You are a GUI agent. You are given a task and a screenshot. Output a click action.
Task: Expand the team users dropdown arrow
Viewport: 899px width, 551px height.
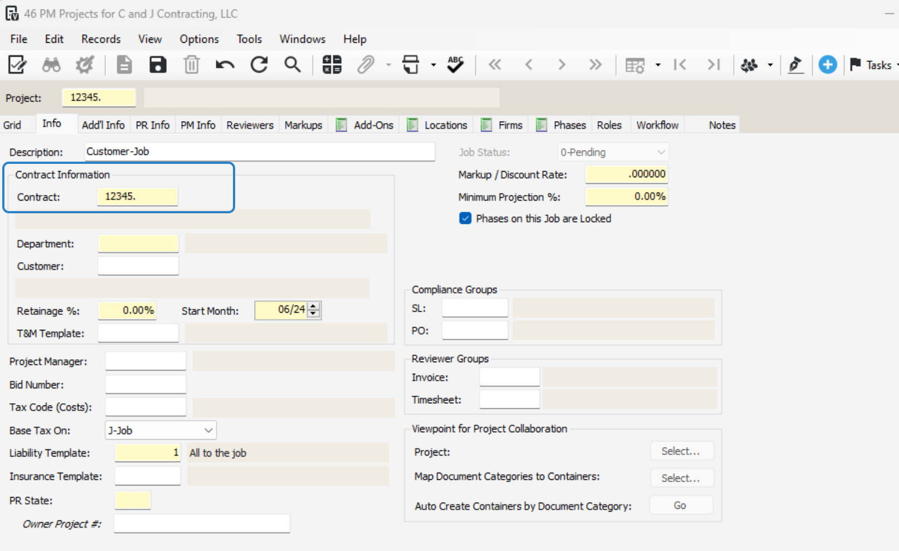[x=771, y=65]
